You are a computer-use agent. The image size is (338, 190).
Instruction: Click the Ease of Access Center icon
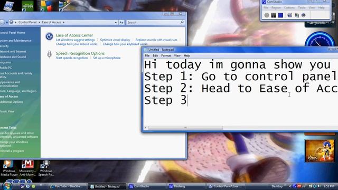coord(49,36)
